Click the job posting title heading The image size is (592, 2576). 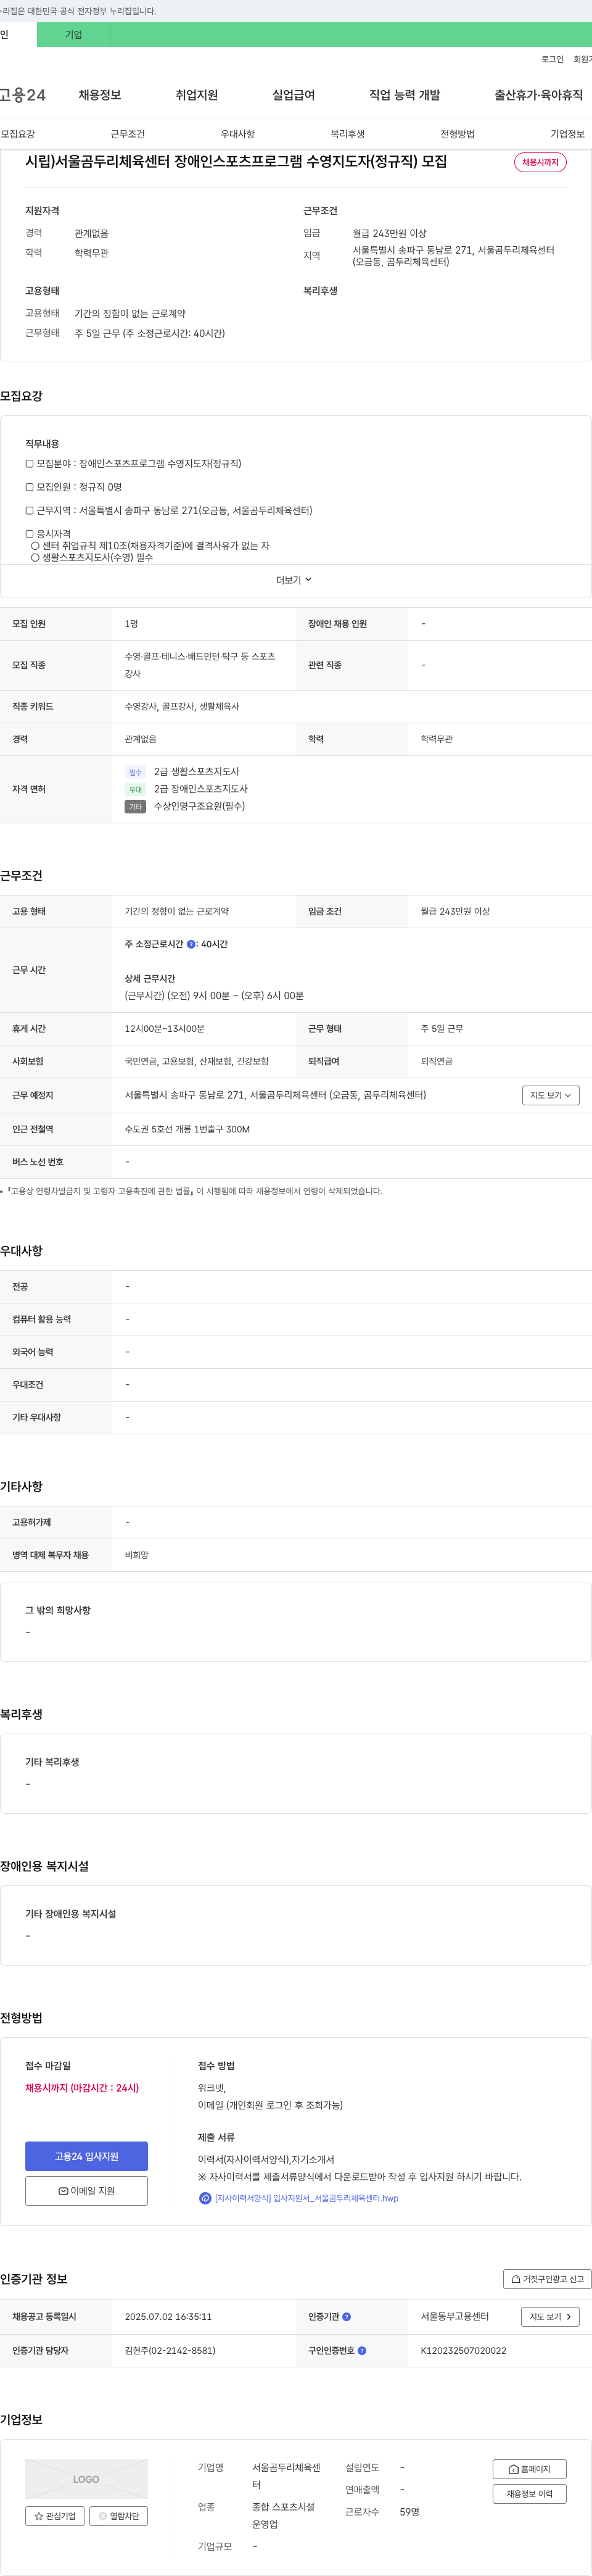pos(236,161)
